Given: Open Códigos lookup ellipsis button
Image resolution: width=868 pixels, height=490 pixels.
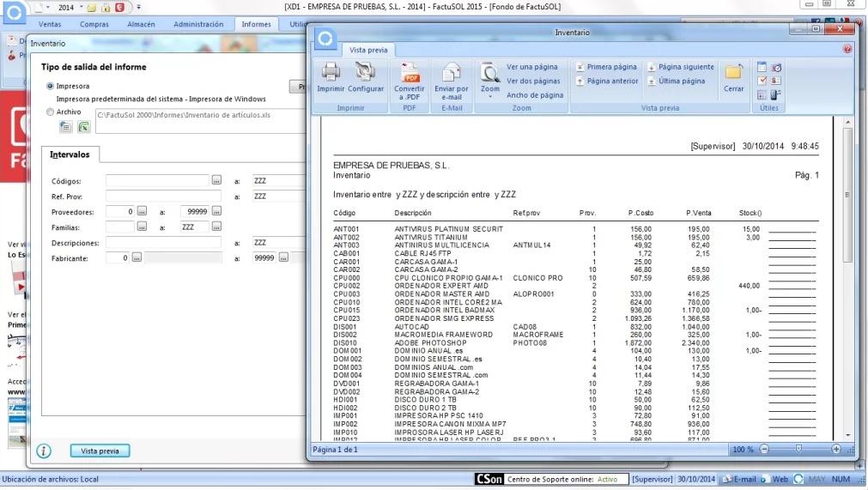Looking at the screenshot, I should click(216, 180).
